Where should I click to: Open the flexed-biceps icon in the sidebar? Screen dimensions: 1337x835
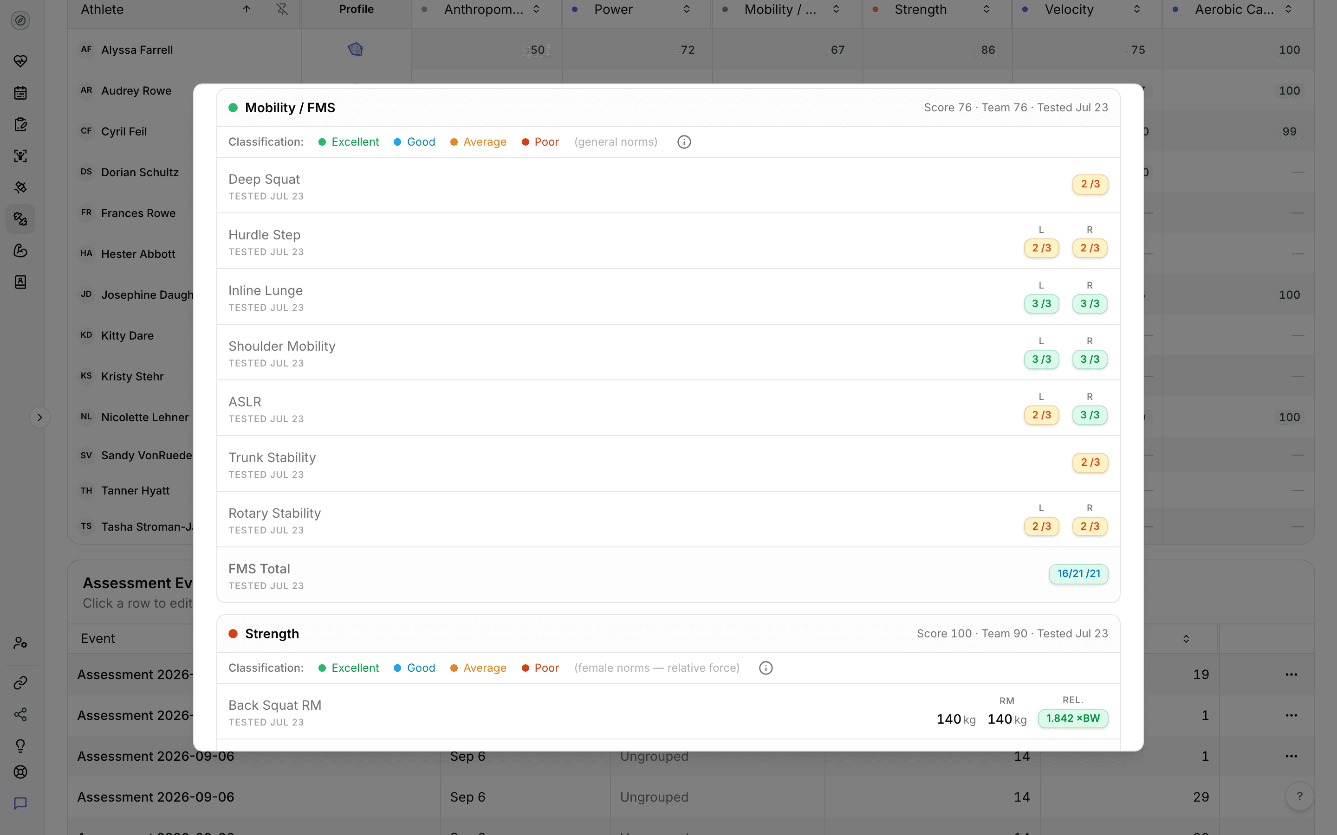20,250
